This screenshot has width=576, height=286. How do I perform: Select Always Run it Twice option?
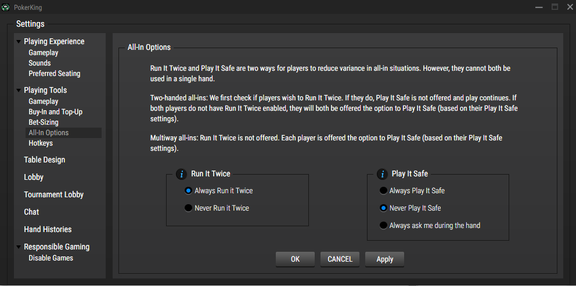tap(188, 191)
